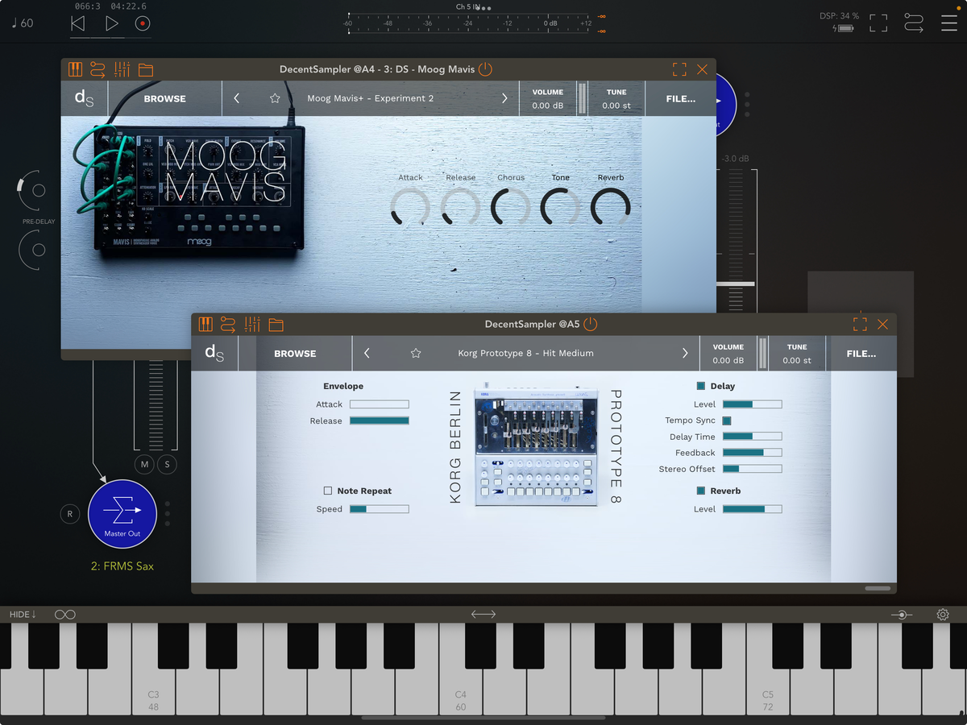Open MIDI routing in the Moog Mavis window

[x=98, y=69]
